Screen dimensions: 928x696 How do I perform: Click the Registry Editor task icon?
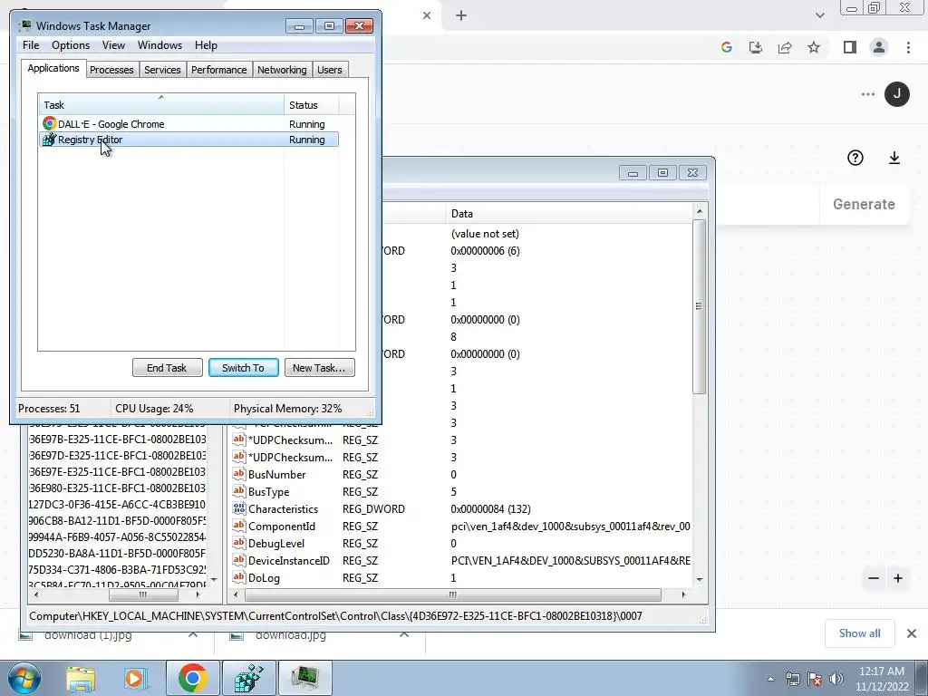49,140
